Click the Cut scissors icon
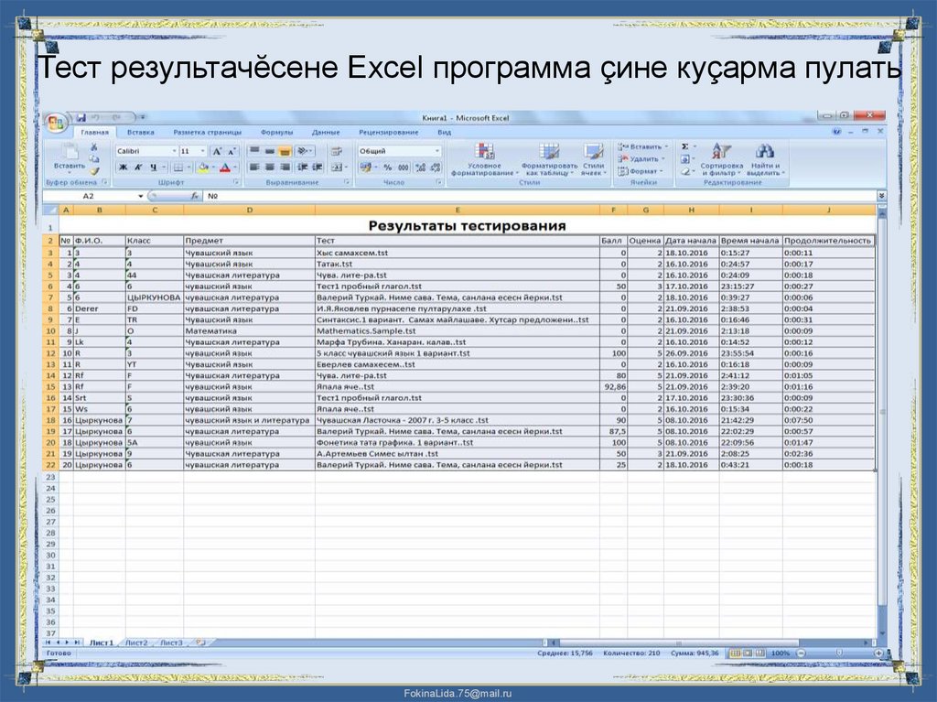 [94, 147]
